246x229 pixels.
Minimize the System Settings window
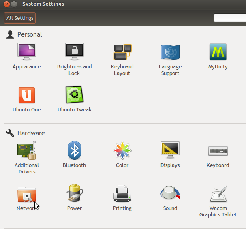pos(14,4)
